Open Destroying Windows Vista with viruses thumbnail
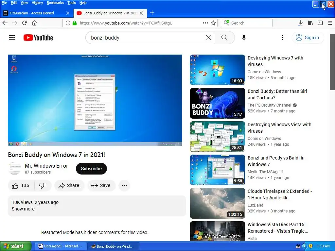The height and width of the screenshot is (251, 335). point(218,137)
